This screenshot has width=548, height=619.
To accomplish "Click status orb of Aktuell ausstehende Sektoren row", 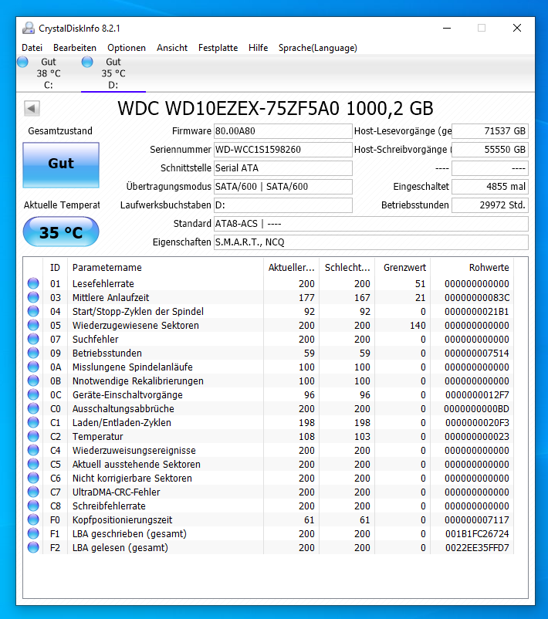I will [x=33, y=464].
